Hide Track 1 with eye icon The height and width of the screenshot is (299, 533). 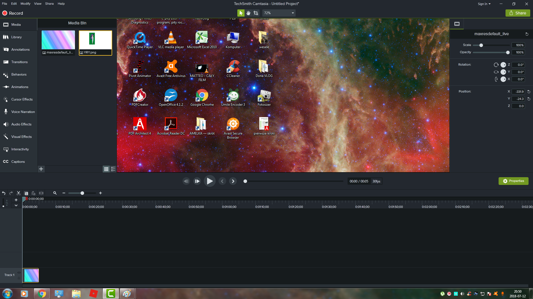click(19, 272)
